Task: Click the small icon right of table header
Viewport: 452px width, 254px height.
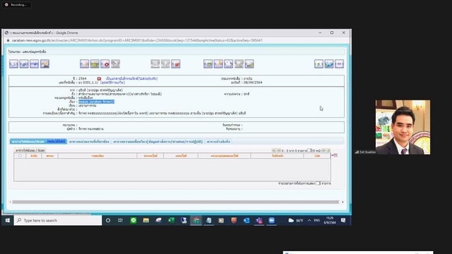Action: coord(336,155)
